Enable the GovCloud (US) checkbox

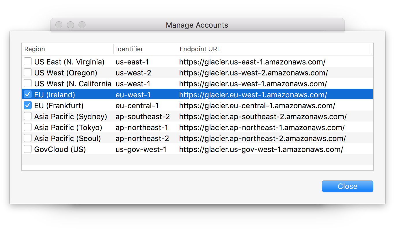28,149
